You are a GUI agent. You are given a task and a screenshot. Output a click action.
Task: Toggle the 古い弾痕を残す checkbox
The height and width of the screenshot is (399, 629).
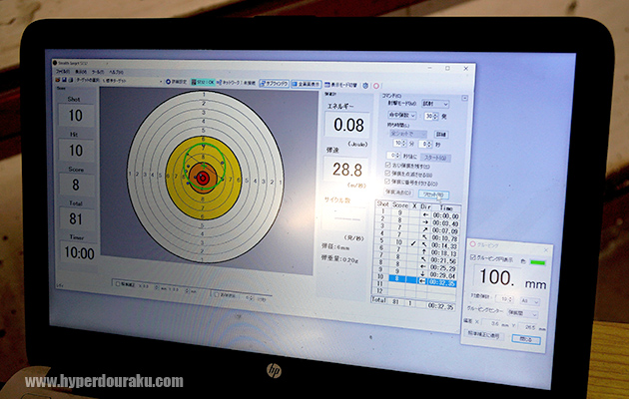[x=388, y=166]
